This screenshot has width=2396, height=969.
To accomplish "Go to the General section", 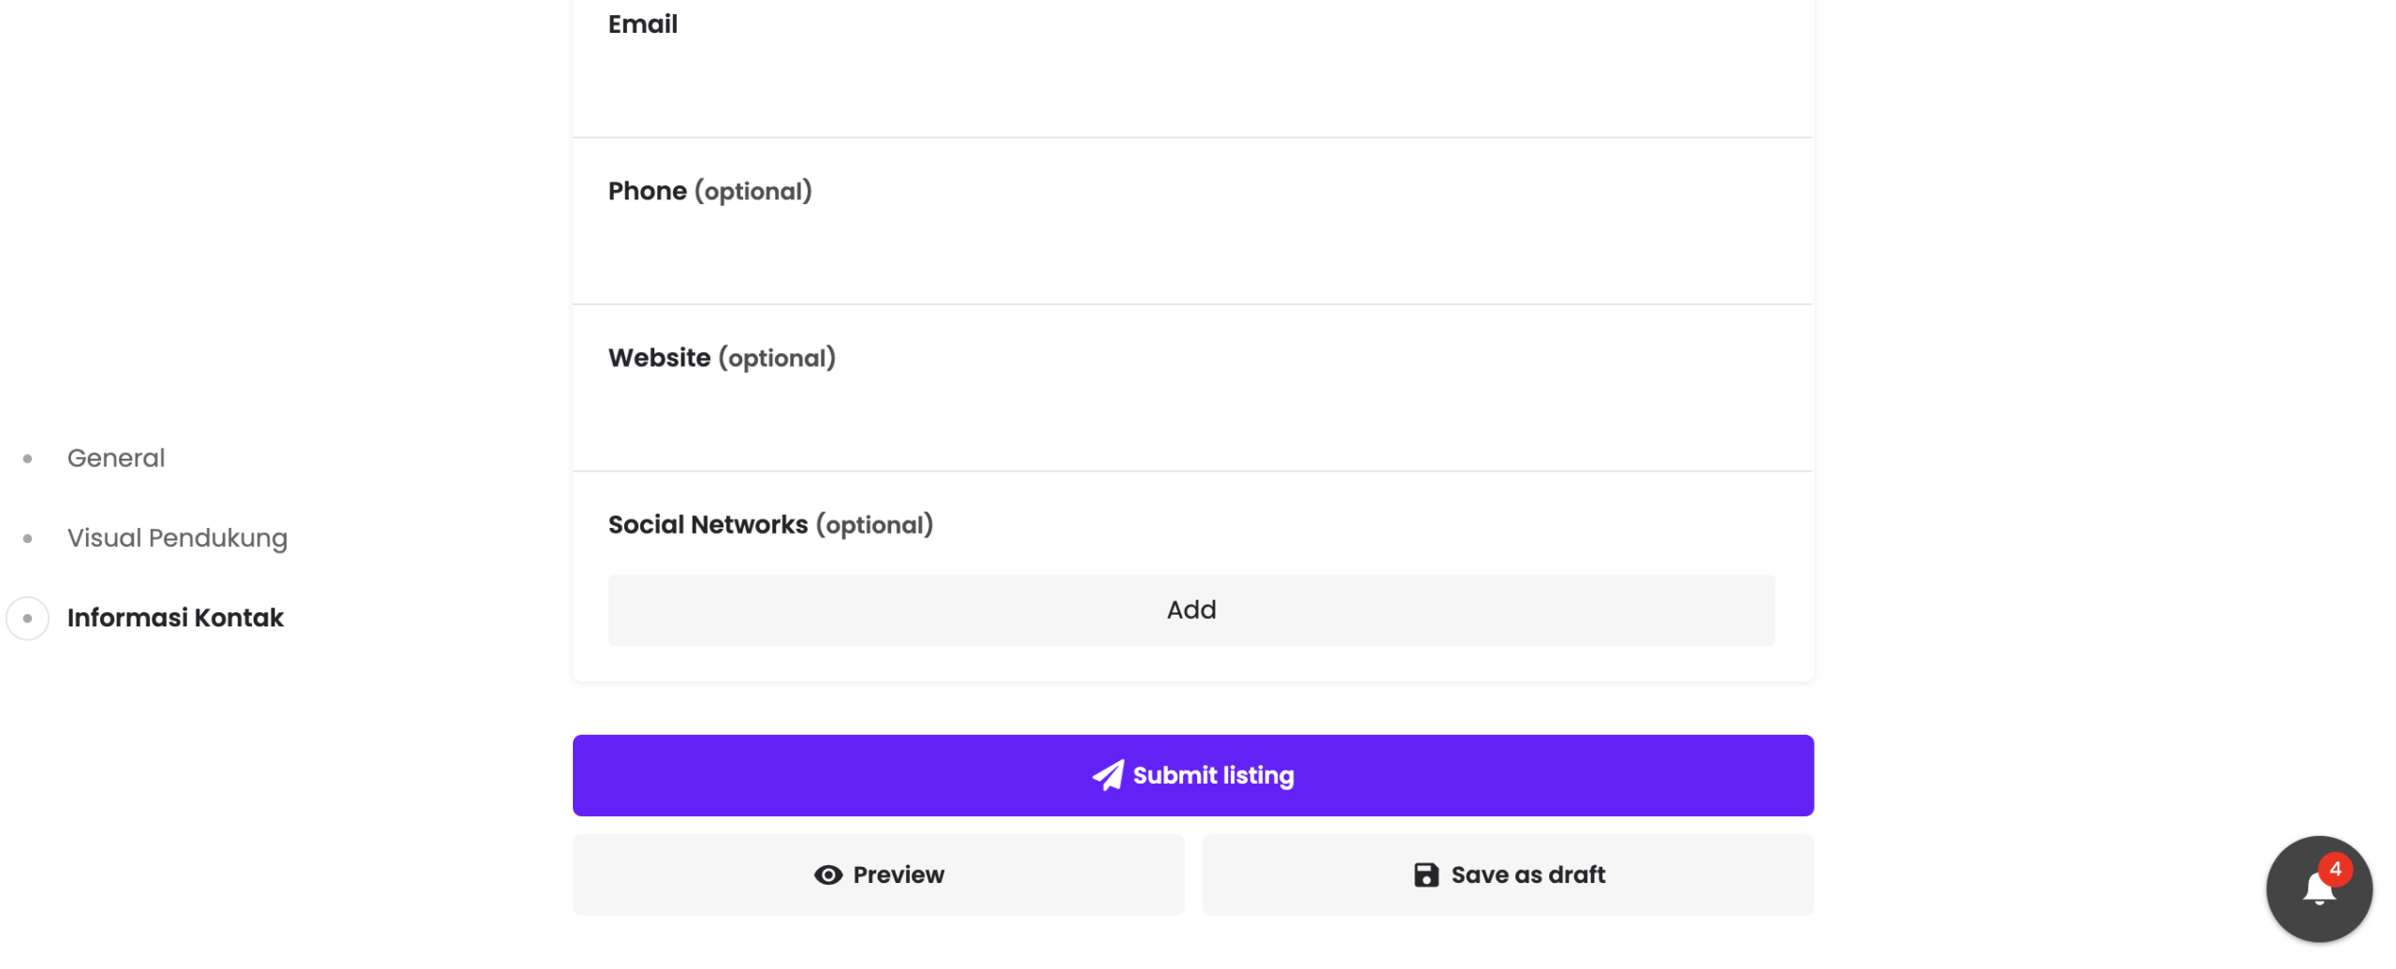I will pyautogui.click(x=116, y=459).
